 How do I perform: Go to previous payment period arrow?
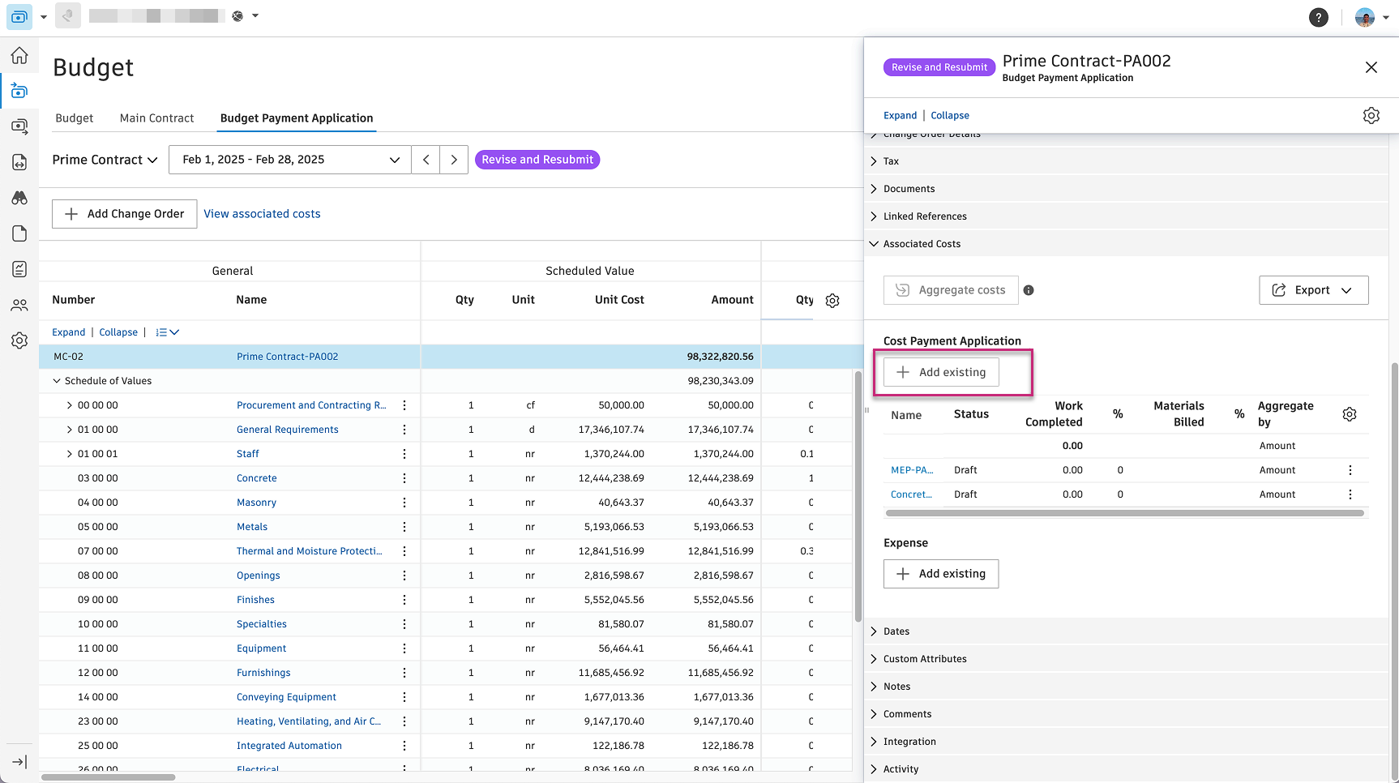[426, 160]
